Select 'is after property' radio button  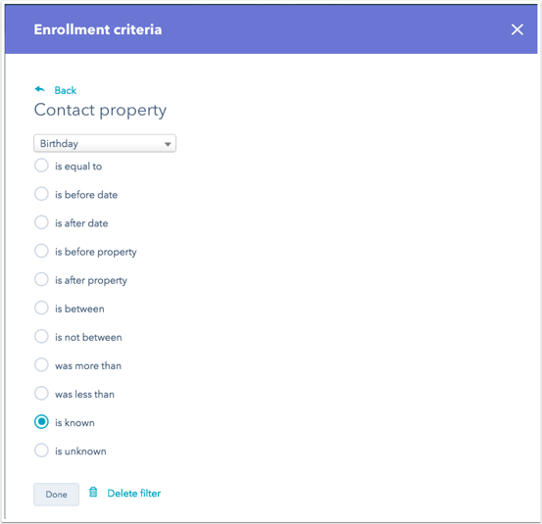(x=41, y=279)
